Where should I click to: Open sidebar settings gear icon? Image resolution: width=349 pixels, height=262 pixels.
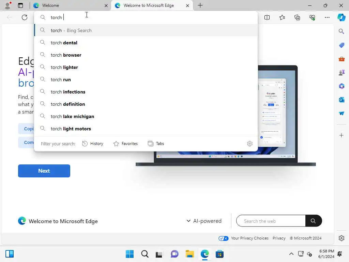(342, 238)
